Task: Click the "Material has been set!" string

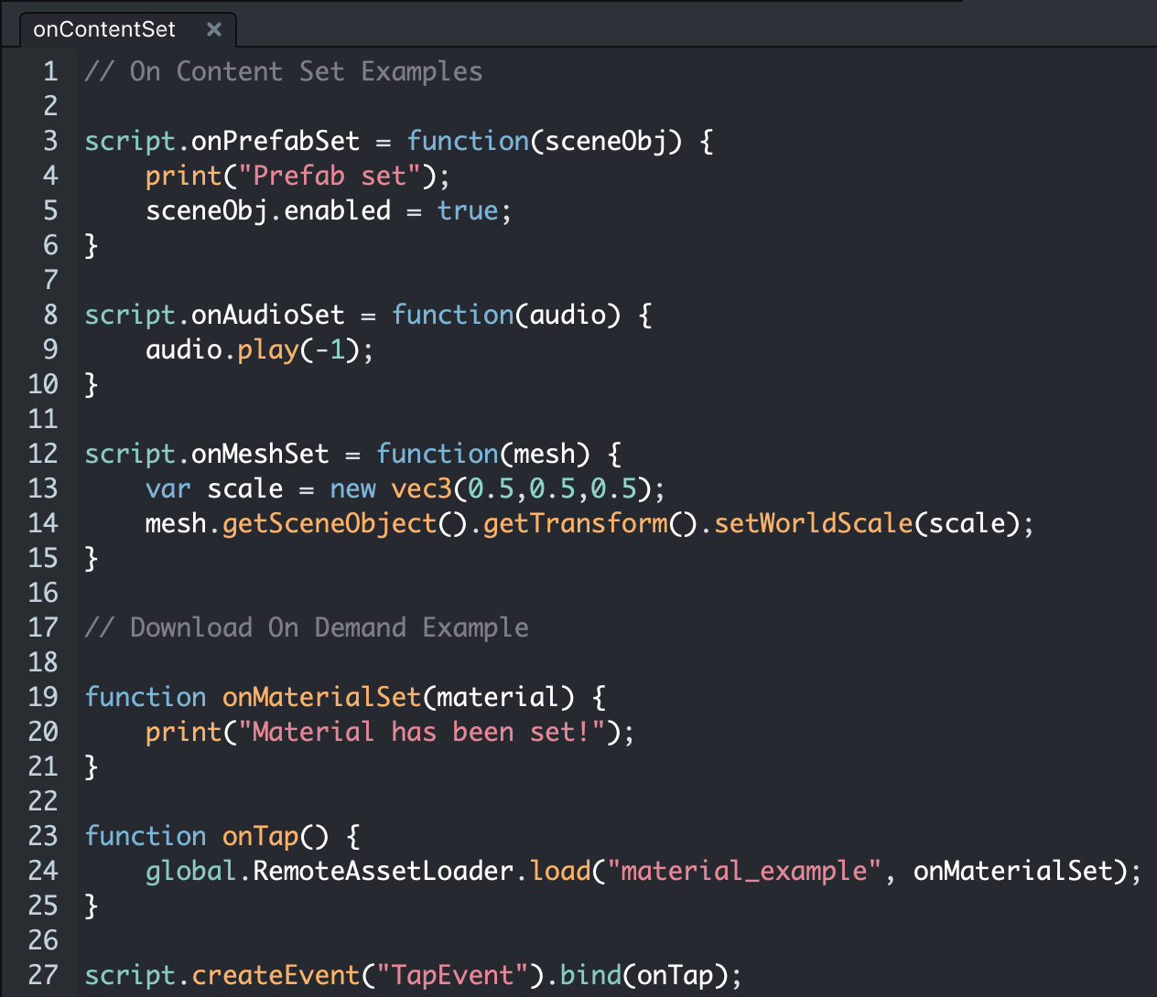Action: coord(428,732)
